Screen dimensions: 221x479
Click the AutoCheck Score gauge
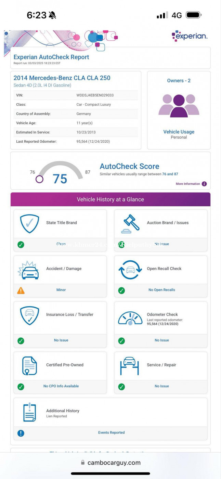click(60, 171)
